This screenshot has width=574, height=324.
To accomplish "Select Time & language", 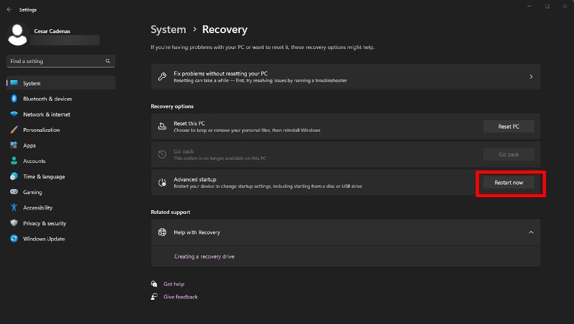I will 61,176.
